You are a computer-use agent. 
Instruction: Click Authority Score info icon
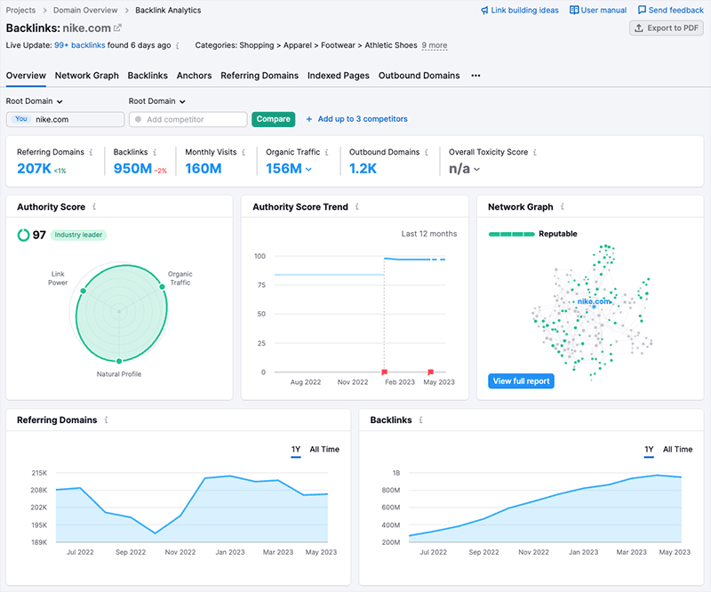point(94,207)
